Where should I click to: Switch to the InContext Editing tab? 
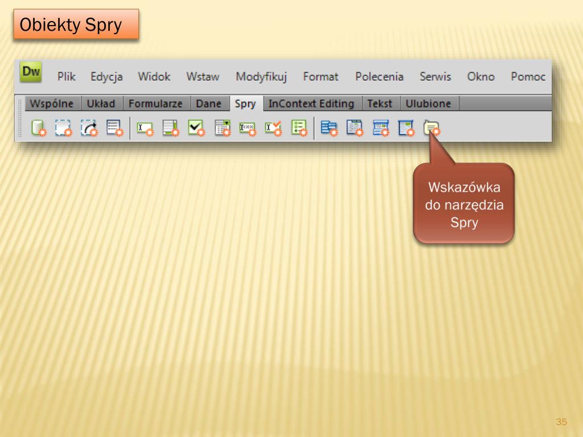pos(311,104)
